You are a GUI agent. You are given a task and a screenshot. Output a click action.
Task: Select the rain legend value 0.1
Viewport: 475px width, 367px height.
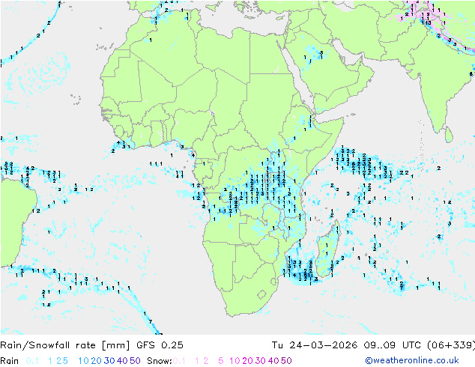click(x=32, y=361)
